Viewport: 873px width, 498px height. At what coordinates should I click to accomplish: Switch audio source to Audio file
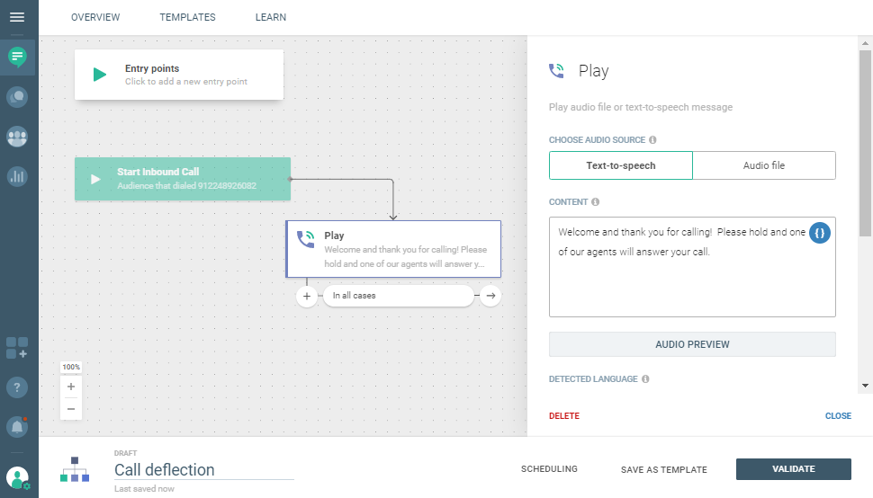coord(764,165)
